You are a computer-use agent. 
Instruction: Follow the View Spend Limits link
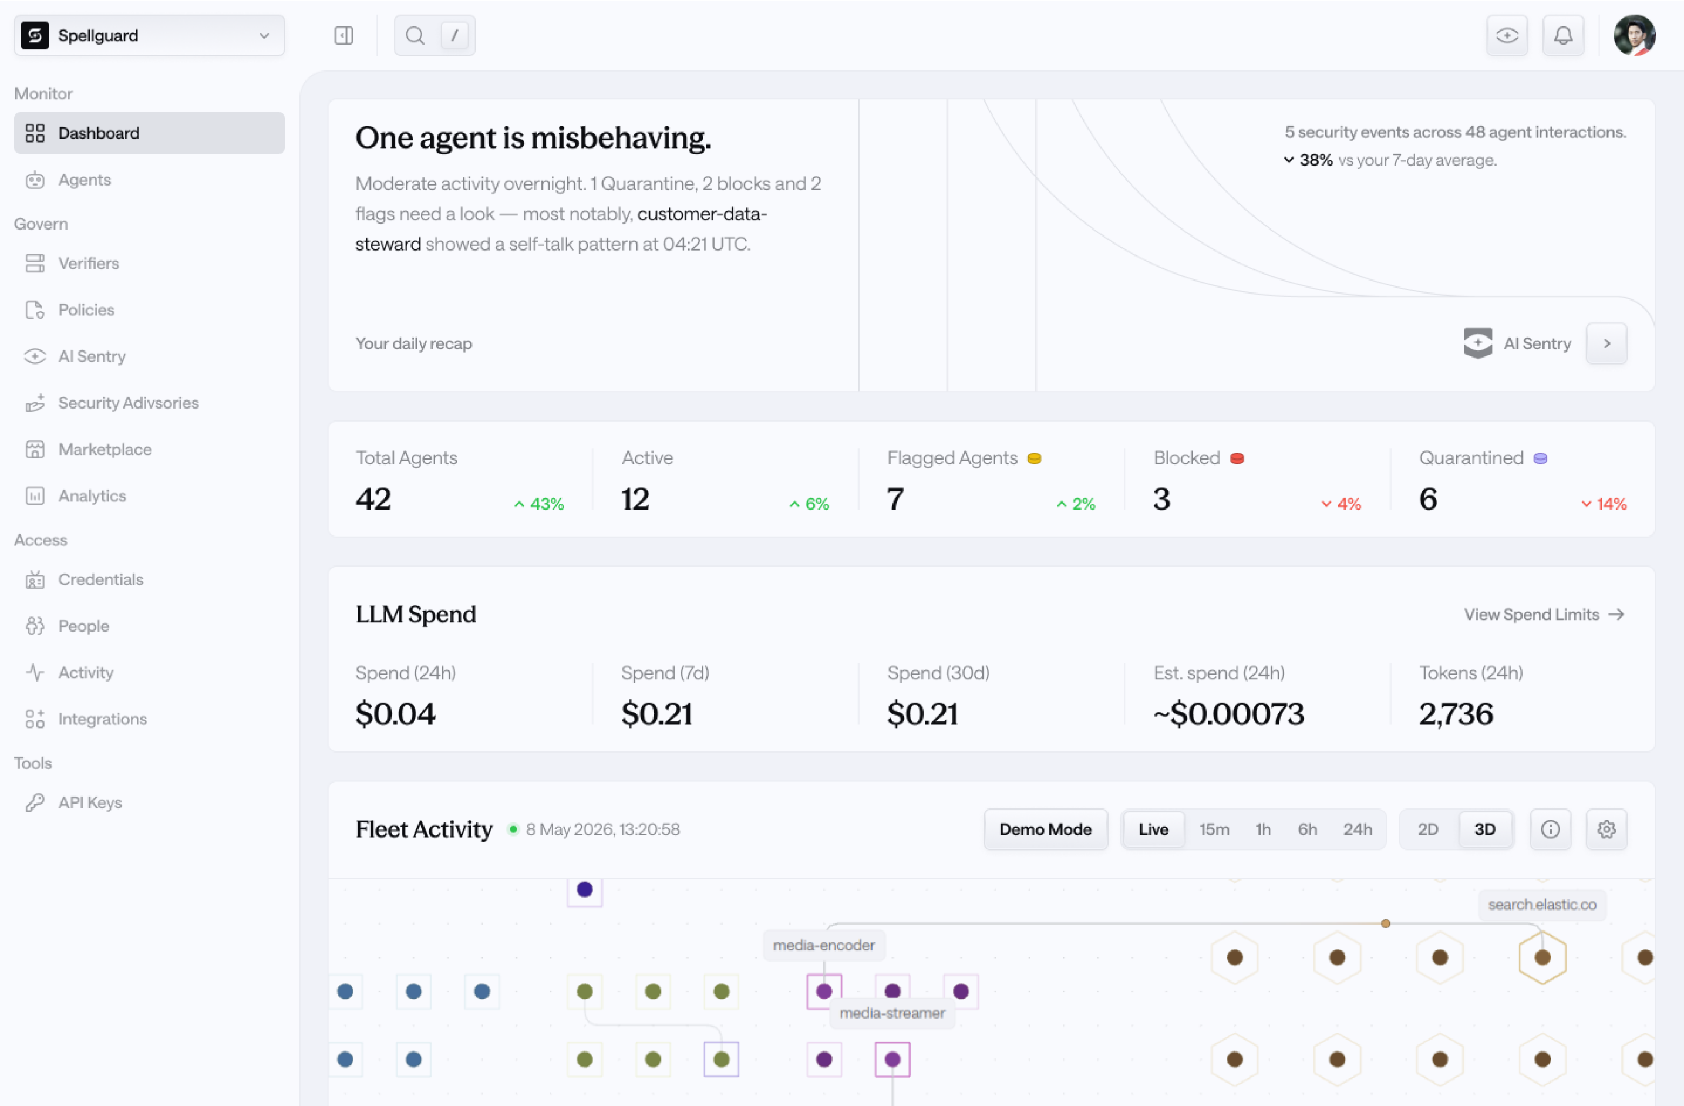1544,614
